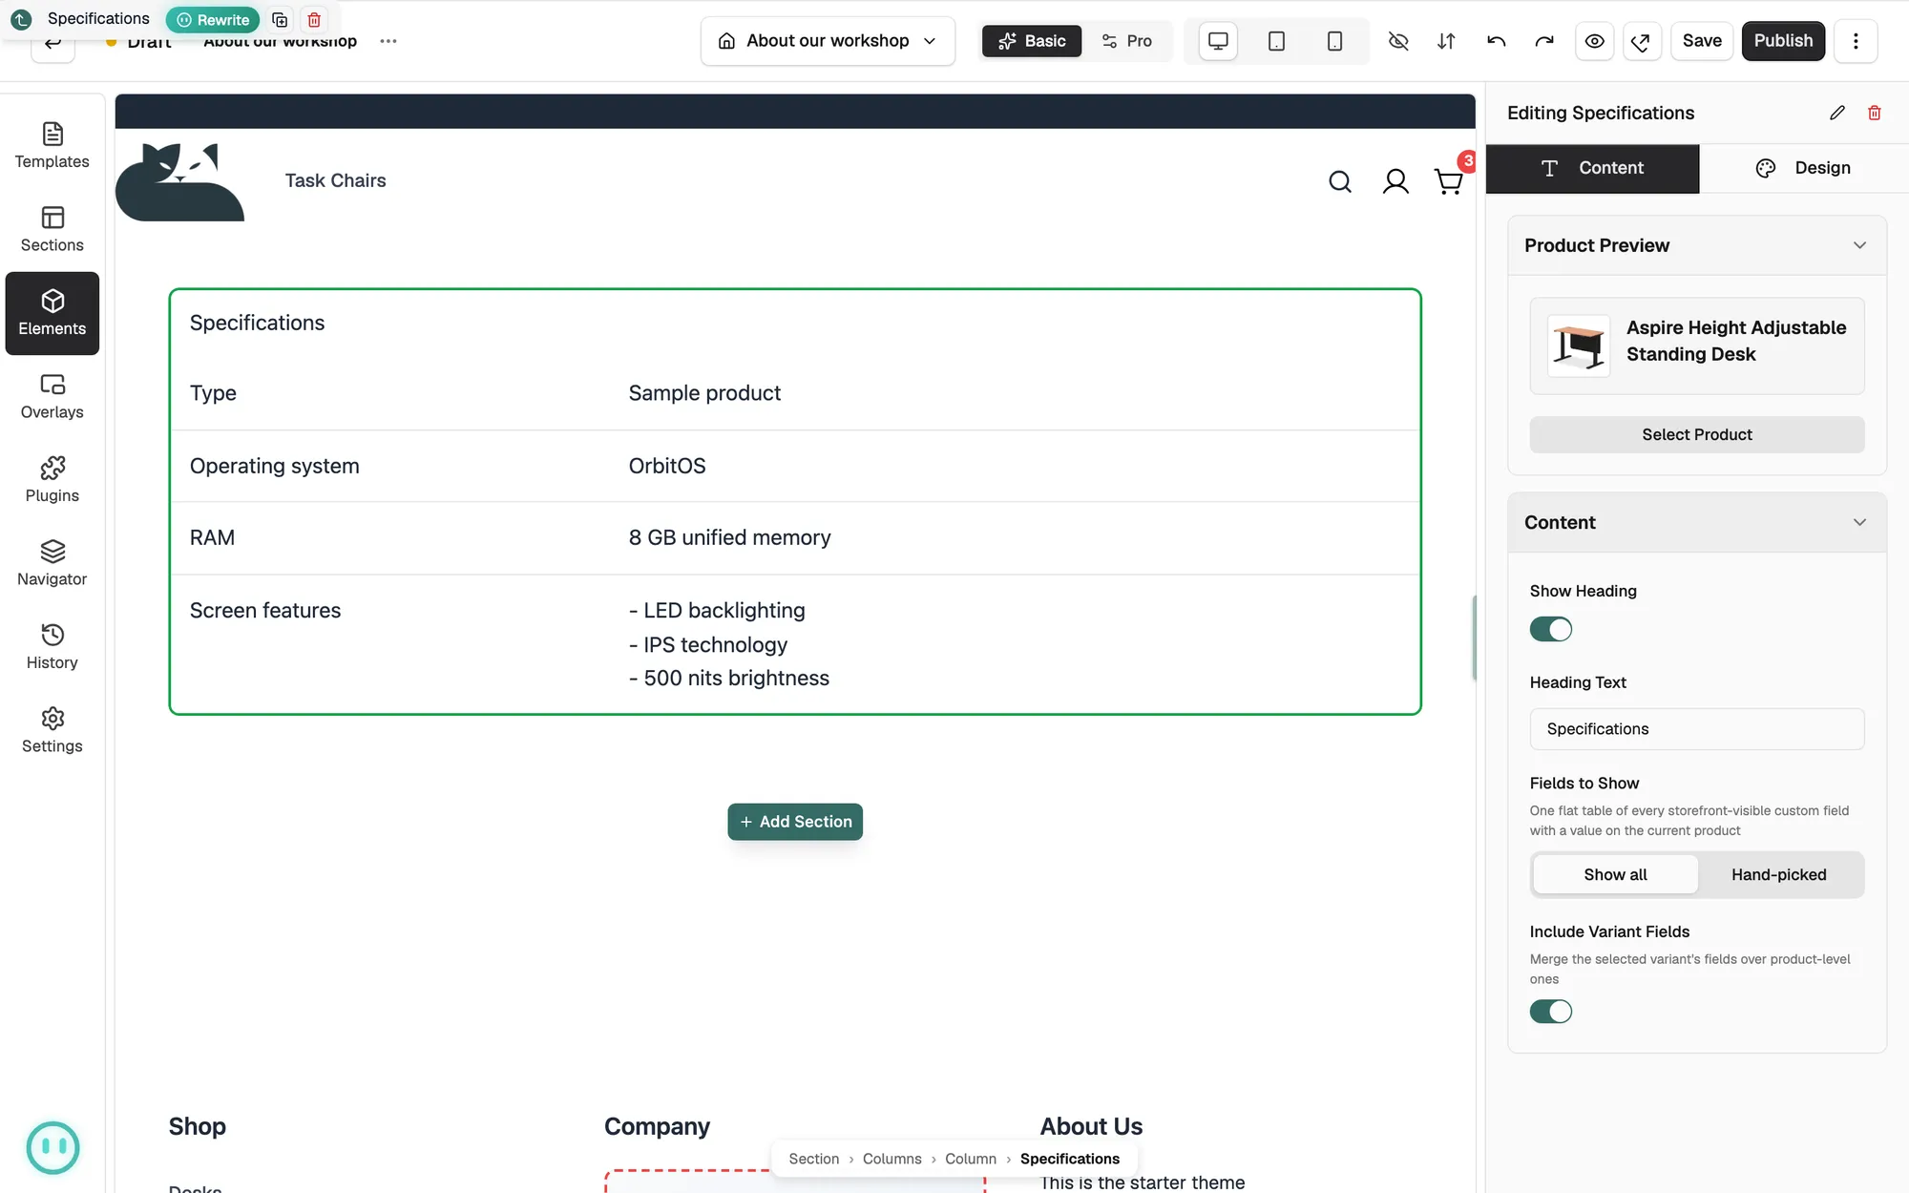Click the duplicate icon beside Rewrite
Screen dimensions: 1909x1193
280,20
